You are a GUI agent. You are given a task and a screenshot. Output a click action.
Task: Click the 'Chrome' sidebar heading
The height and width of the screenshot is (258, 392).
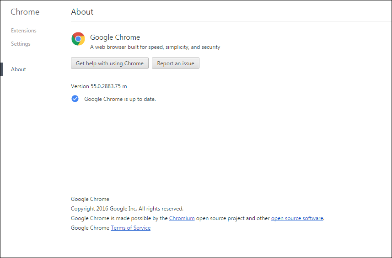(25, 12)
